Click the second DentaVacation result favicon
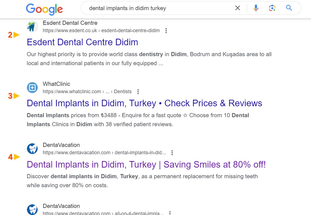This screenshot has width=311, height=215. click(32, 209)
